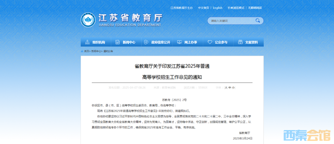Open 通知公告 breadcrumb link

109,51
